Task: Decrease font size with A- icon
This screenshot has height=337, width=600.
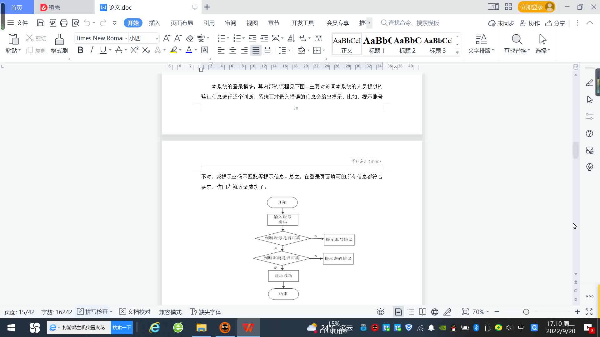Action: tap(178, 38)
